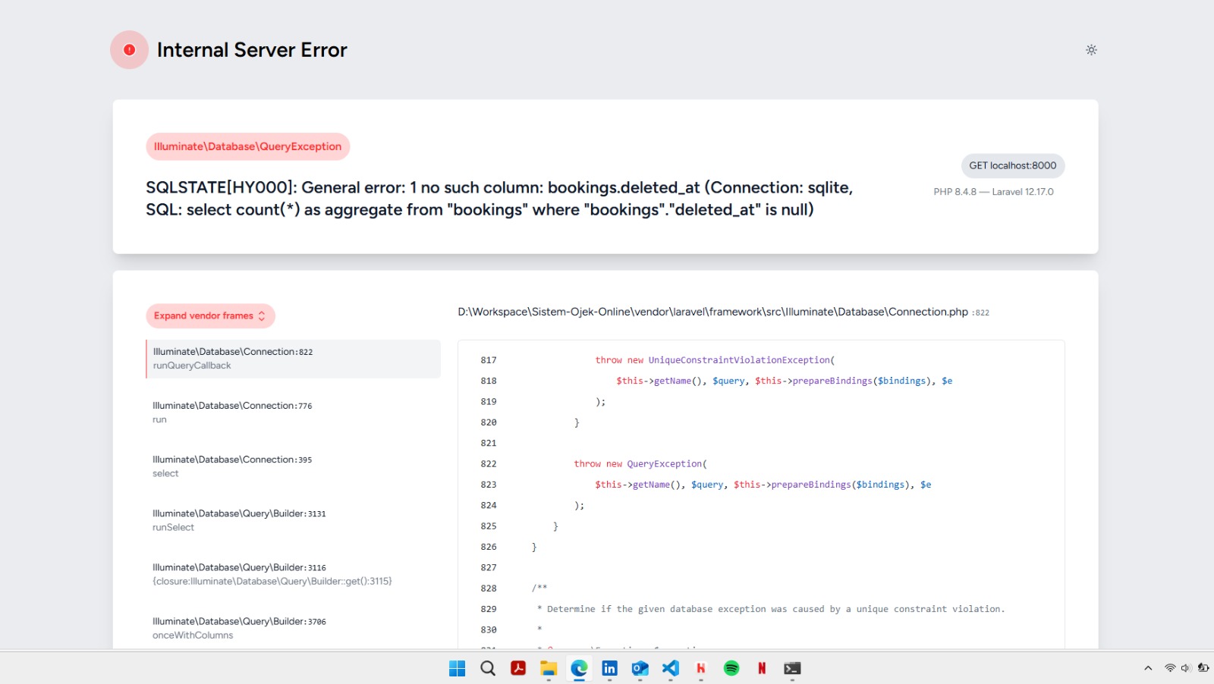Image resolution: width=1214 pixels, height=684 pixels.
Task: Open LinkedIn from the taskbar
Action: coord(609,668)
